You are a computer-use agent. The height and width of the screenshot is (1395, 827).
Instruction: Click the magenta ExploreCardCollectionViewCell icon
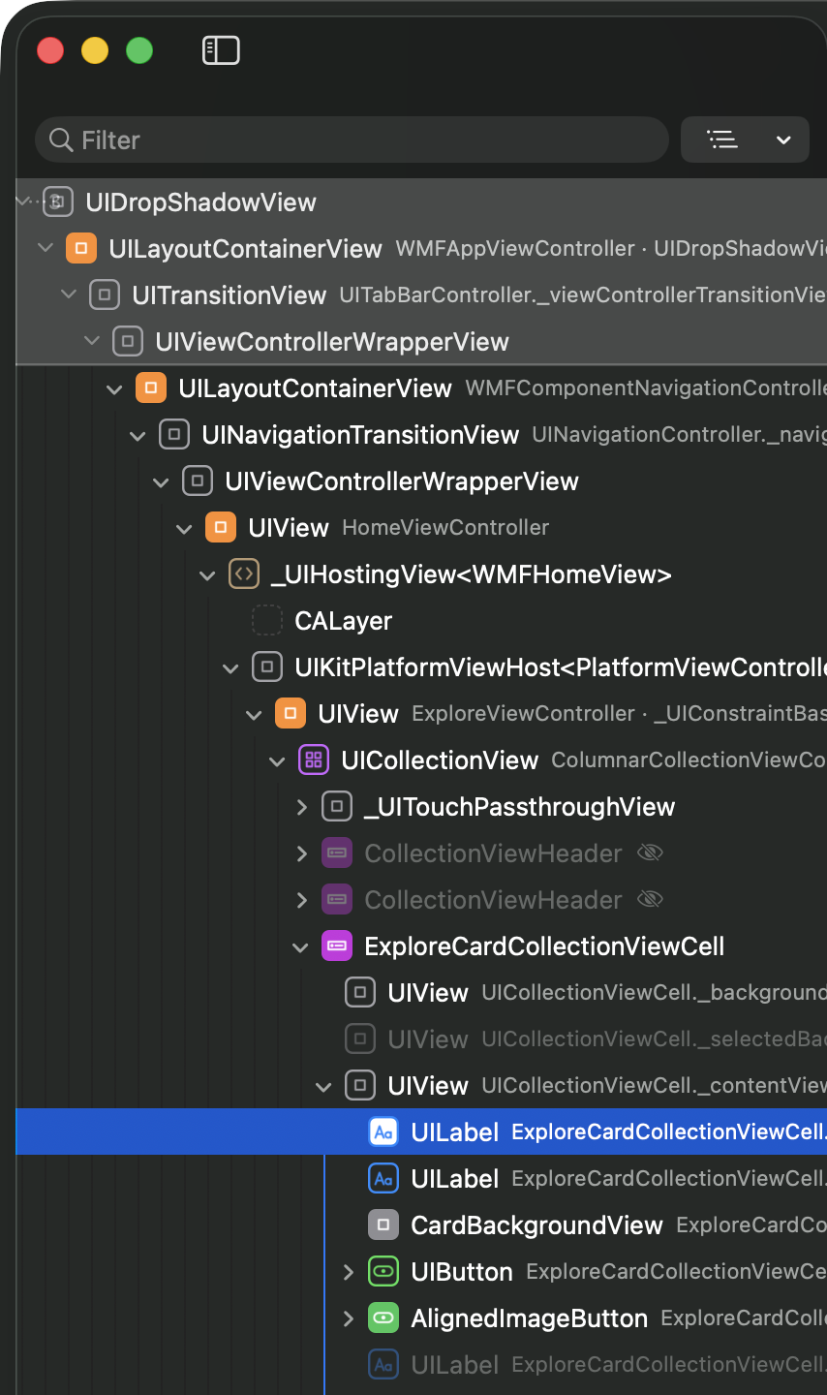pyautogui.click(x=337, y=945)
